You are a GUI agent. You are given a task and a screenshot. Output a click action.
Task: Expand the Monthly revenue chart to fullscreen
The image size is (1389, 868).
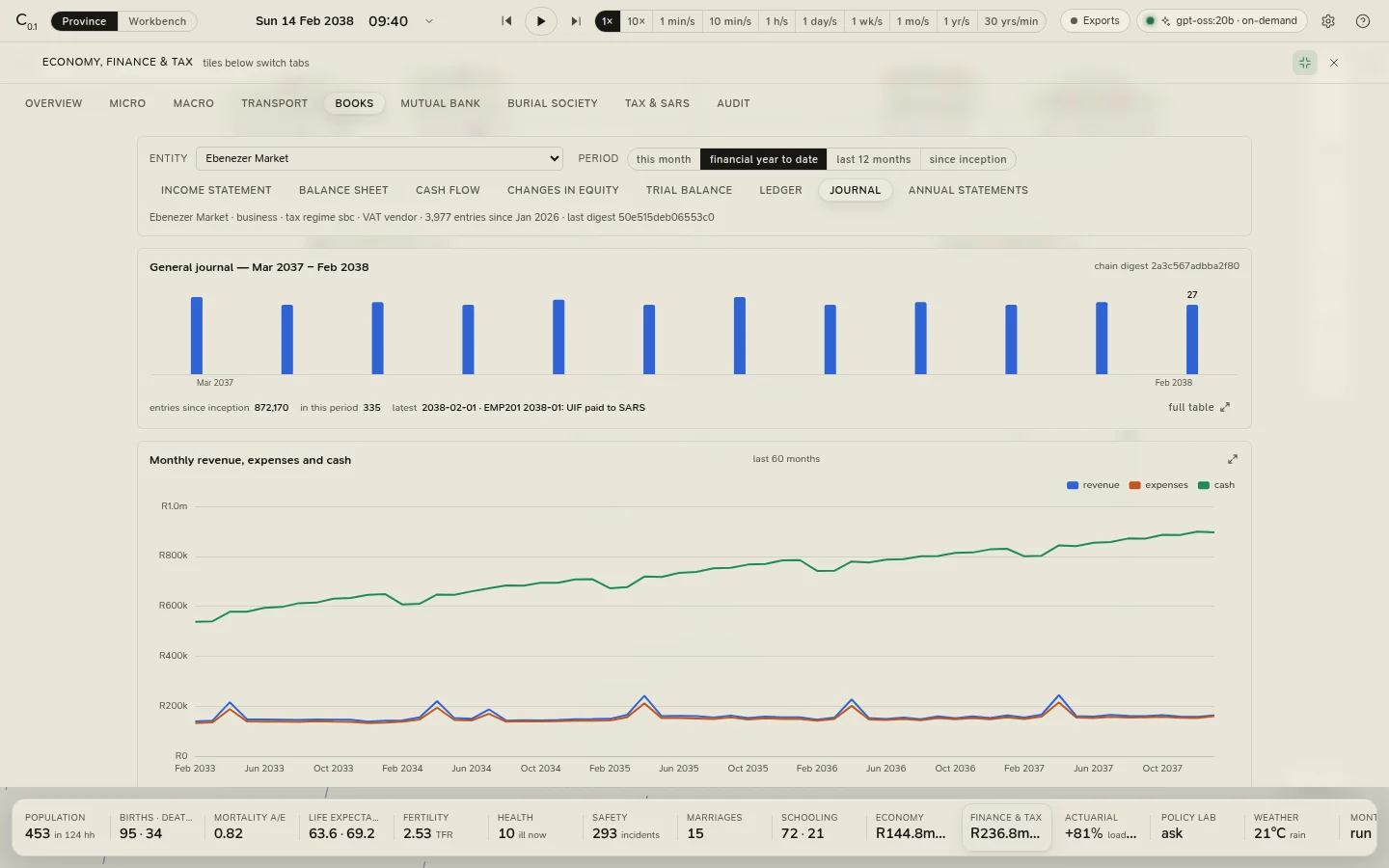(1232, 459)
